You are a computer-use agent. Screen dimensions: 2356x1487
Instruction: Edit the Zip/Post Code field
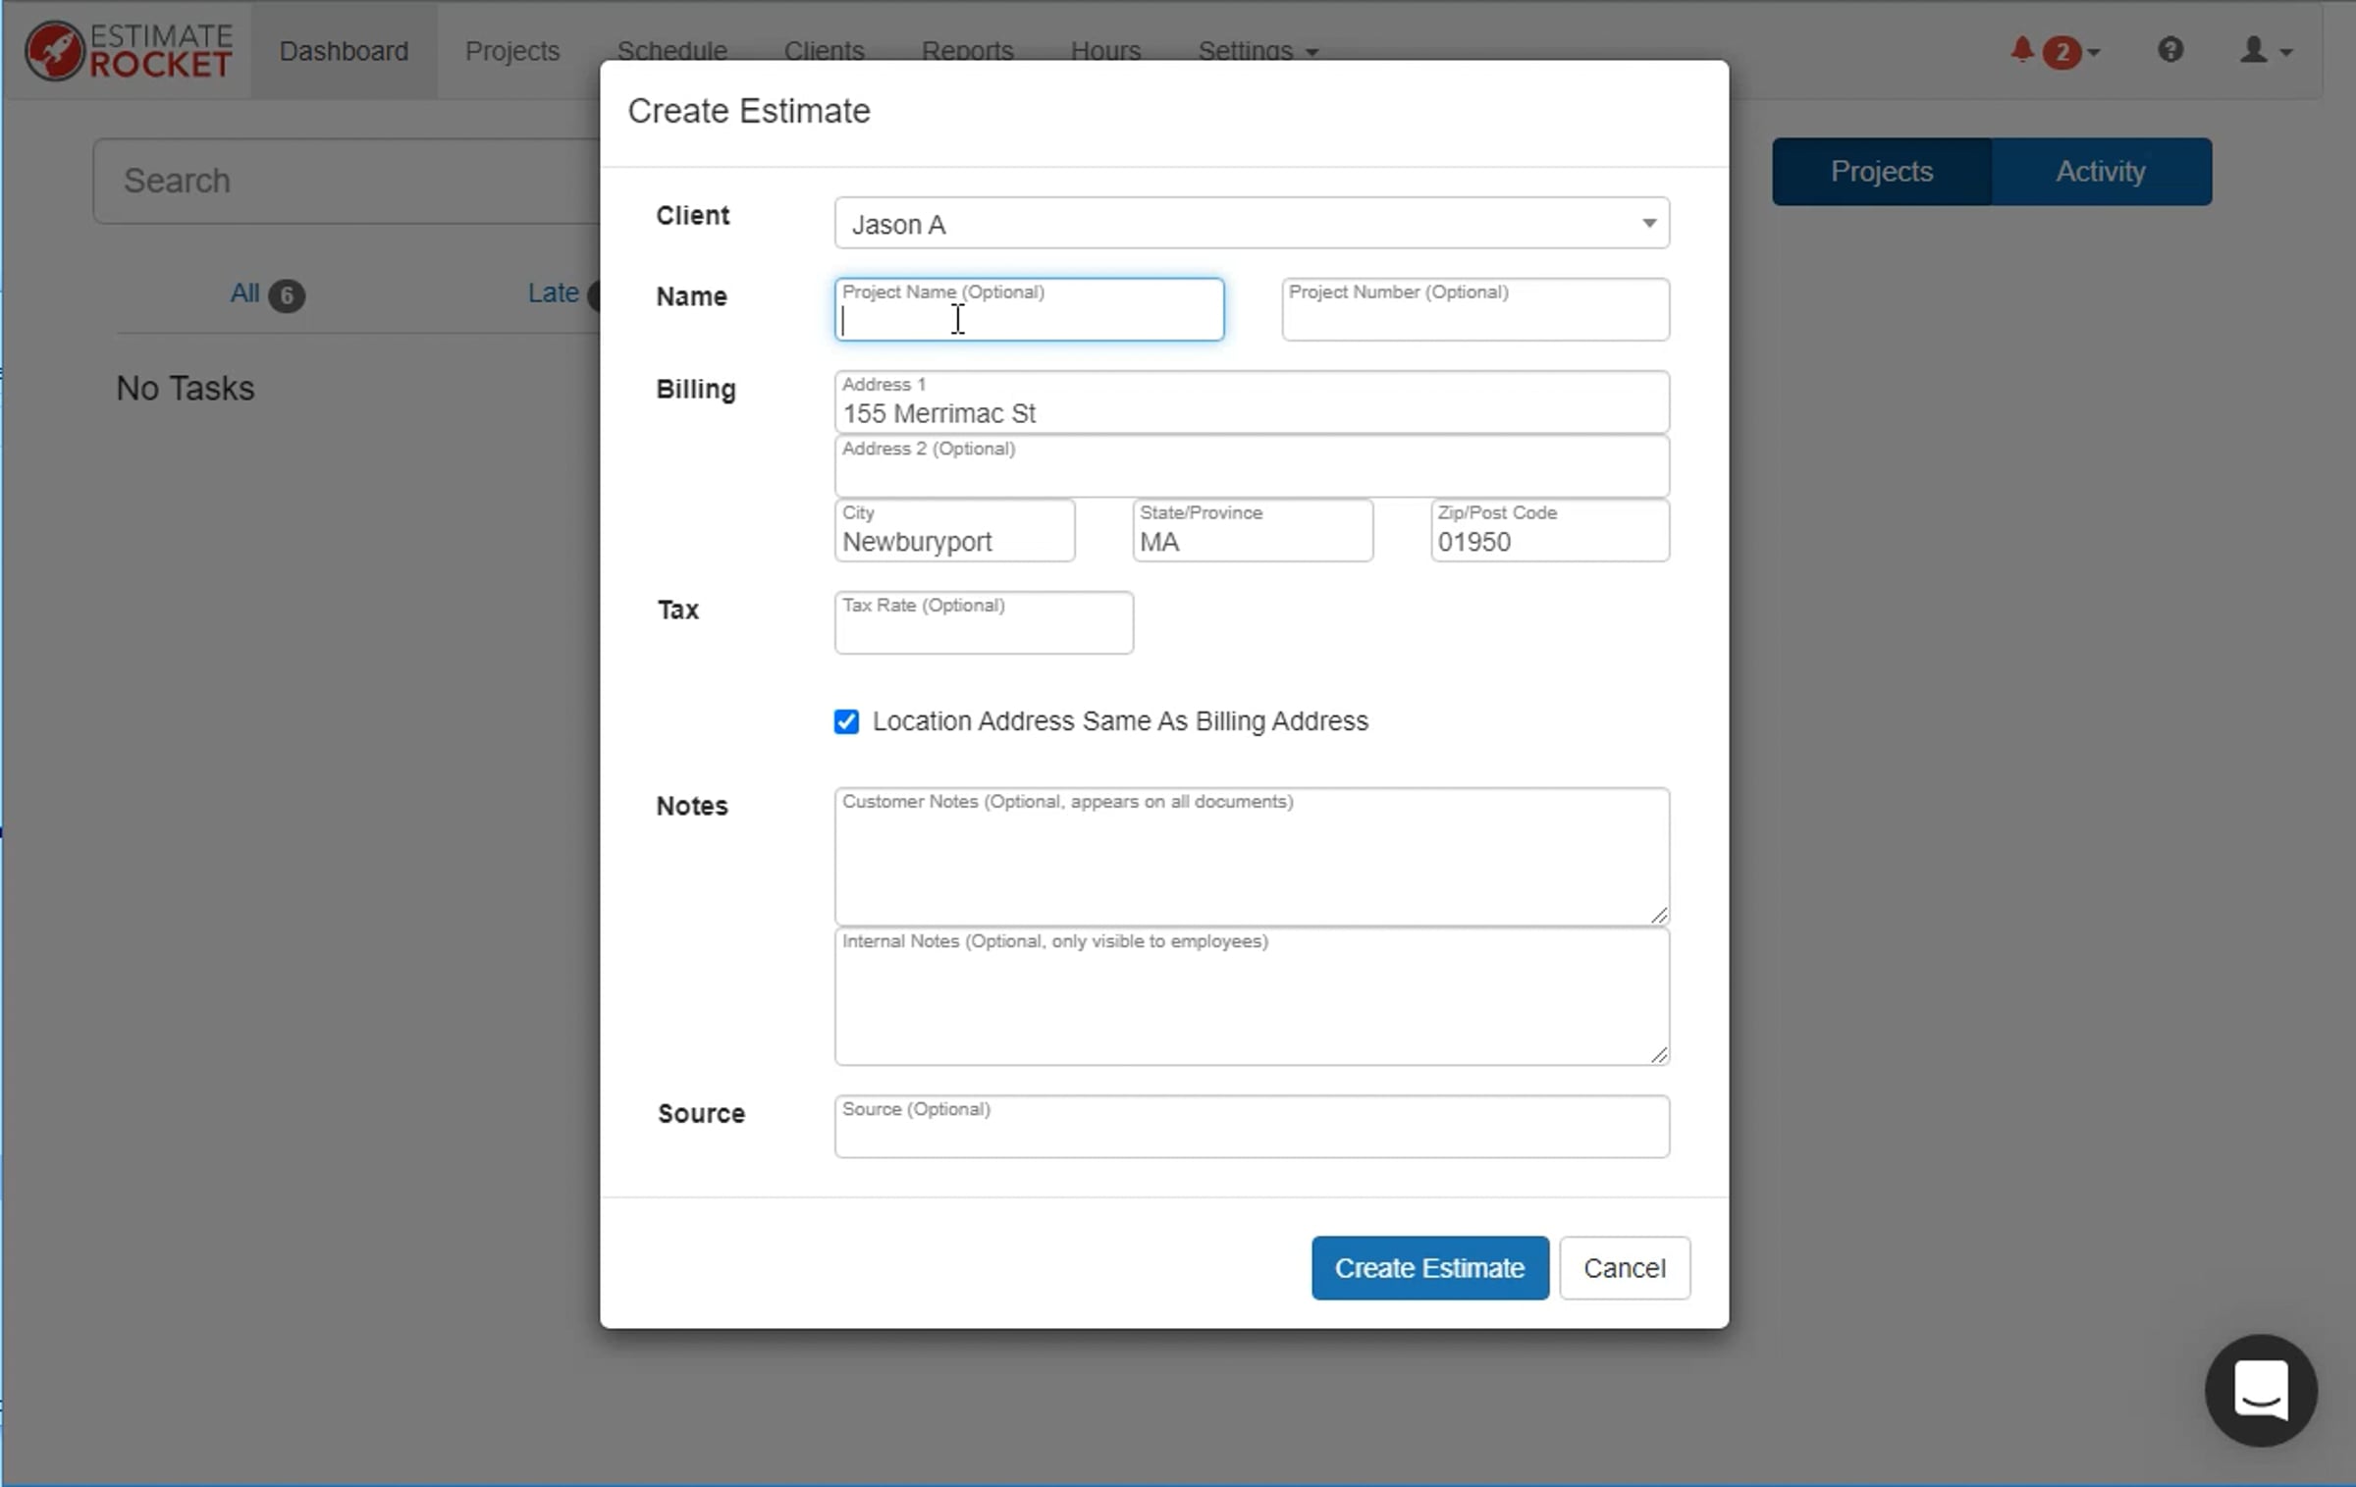pos(1550,530)
